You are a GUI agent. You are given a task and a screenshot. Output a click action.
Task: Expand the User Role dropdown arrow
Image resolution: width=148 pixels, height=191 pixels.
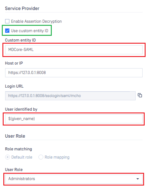point(138,179)
